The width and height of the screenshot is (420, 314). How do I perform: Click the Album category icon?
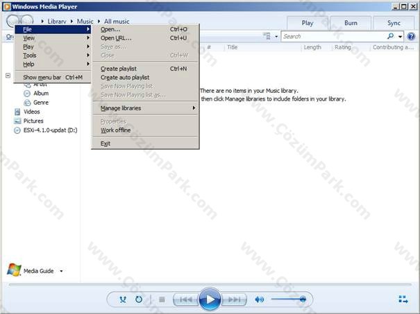(x=27, y=94)
